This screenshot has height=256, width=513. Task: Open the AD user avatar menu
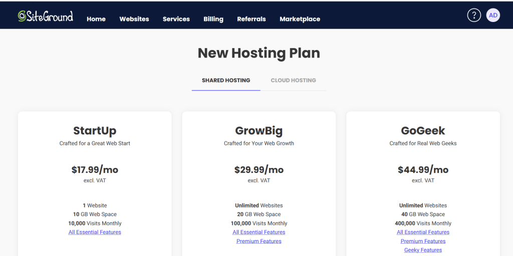pos(493,15)
